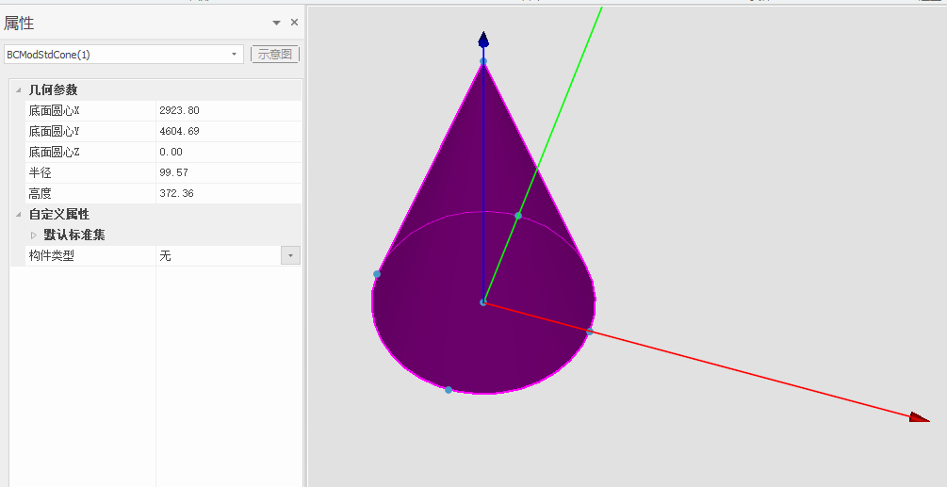Select the rim handle on green axis
This screenshot has width=947, height=487.
(x=518, y=216)
